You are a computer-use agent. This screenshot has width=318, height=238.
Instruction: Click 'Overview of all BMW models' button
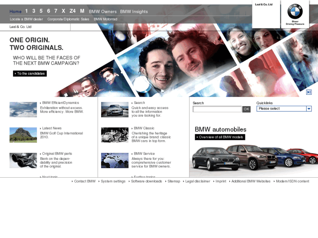(220, 137)
